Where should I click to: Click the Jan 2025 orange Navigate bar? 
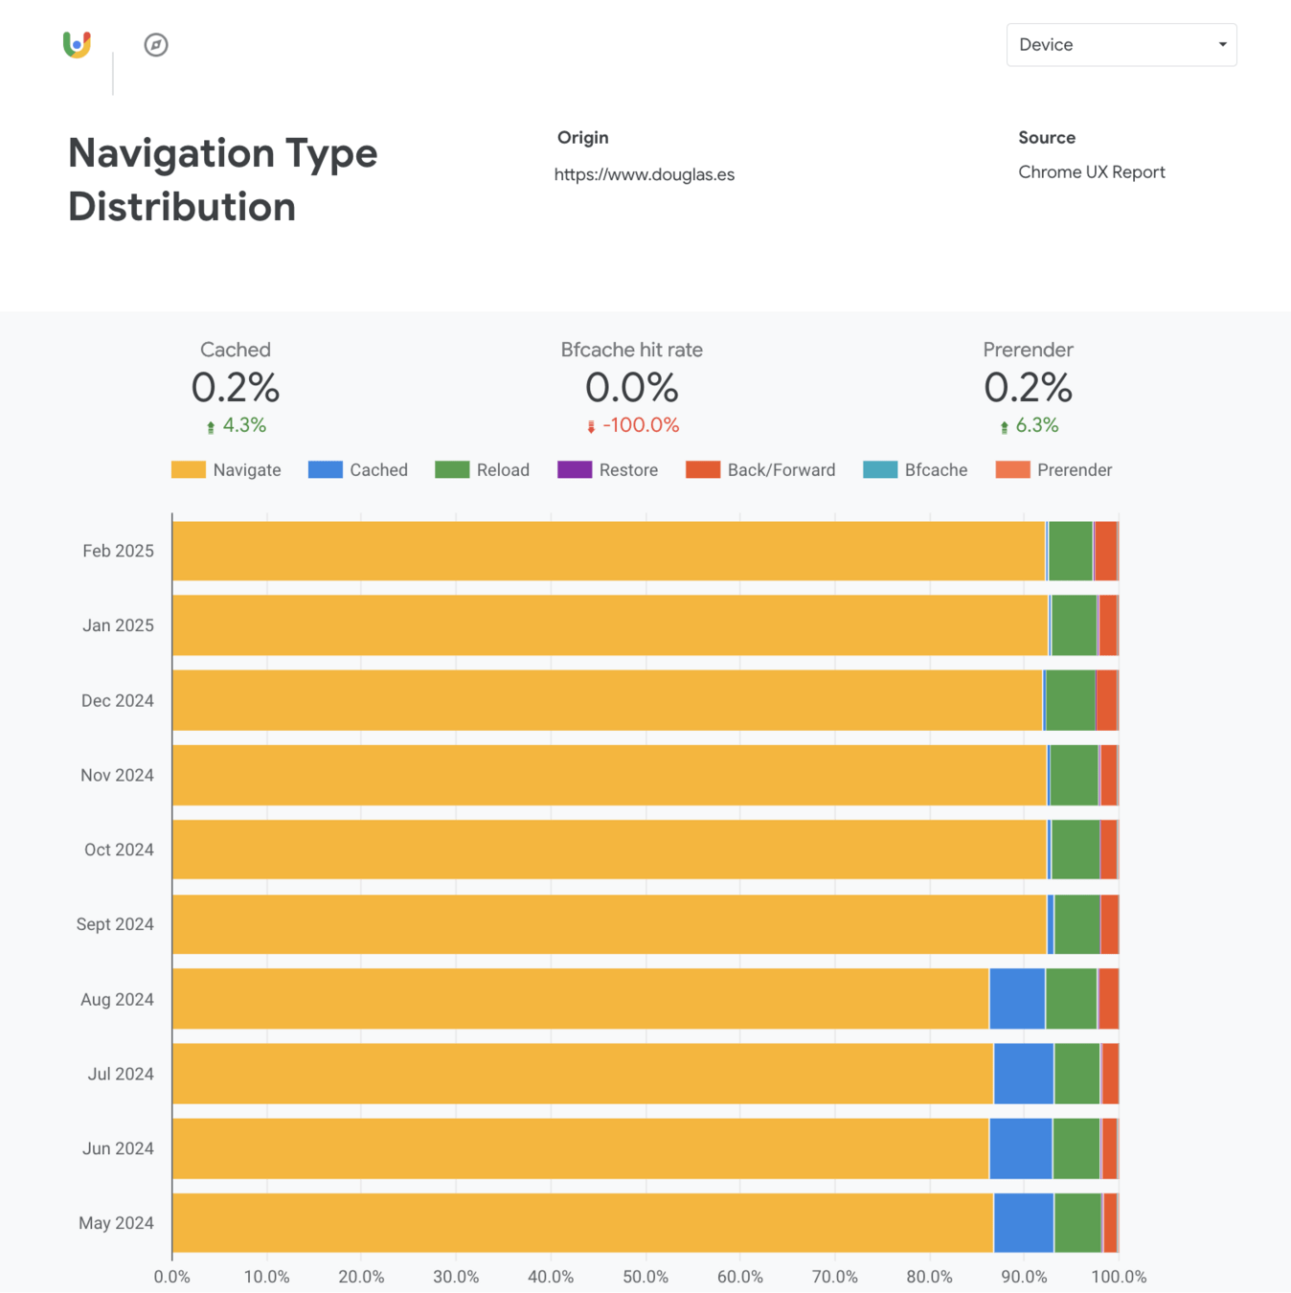click(611, 625)
